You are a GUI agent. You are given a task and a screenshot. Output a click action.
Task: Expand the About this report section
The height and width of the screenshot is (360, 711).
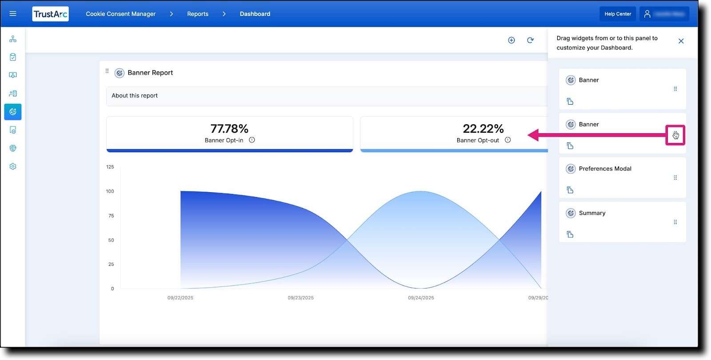(x=327, y=96)
